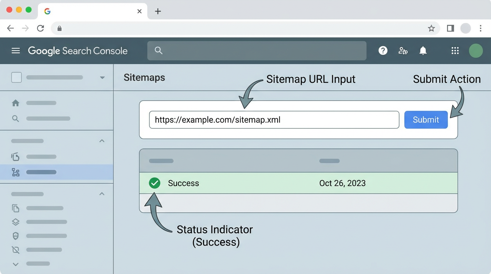This screenshot has width=491, height=274.
Task: Collapse the lower sidebar section chevron
Action: pyautogui.click(x=102, y=194)
